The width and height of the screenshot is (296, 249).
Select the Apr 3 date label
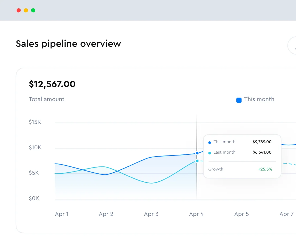coord(151,214)
